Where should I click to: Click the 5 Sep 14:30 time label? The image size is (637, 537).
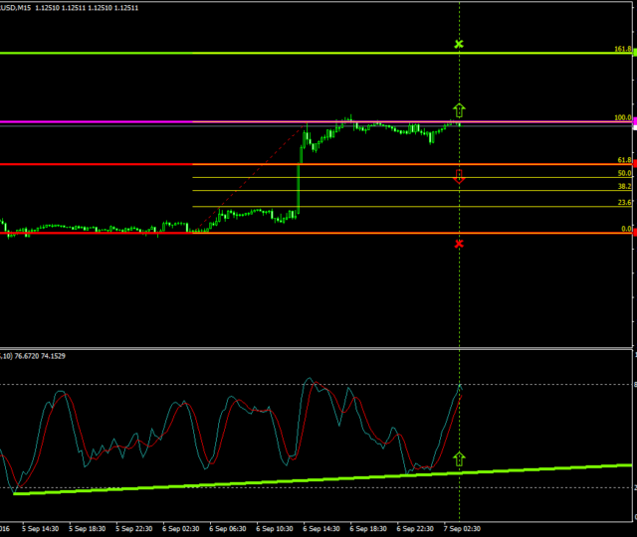pos(38,530)
